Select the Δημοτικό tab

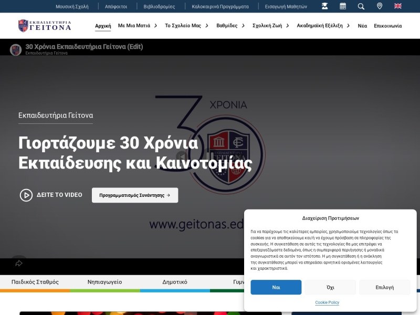point(175,282)
